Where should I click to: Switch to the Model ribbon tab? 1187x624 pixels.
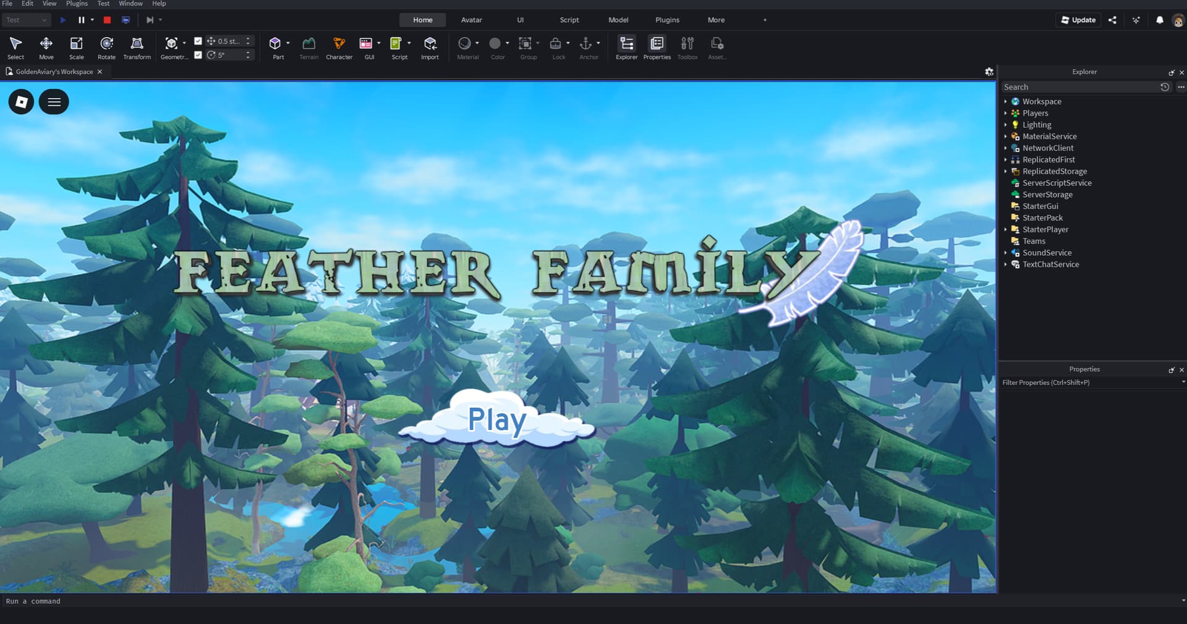pyautogui.click(x=618, y=20)
